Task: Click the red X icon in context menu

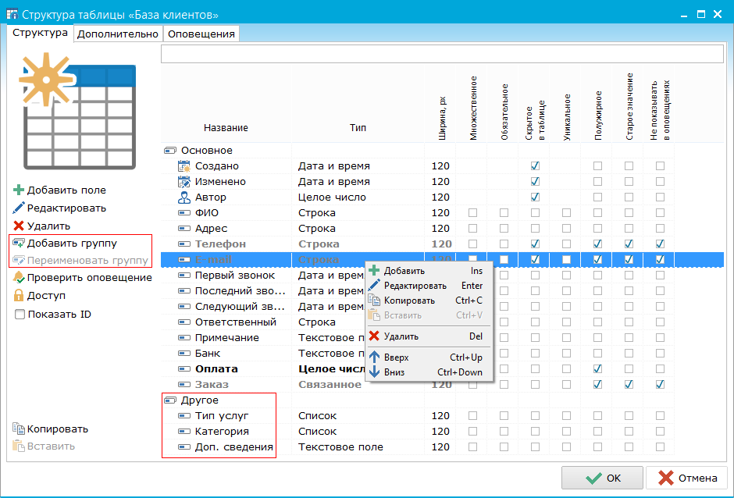Action: pos(374,336)
